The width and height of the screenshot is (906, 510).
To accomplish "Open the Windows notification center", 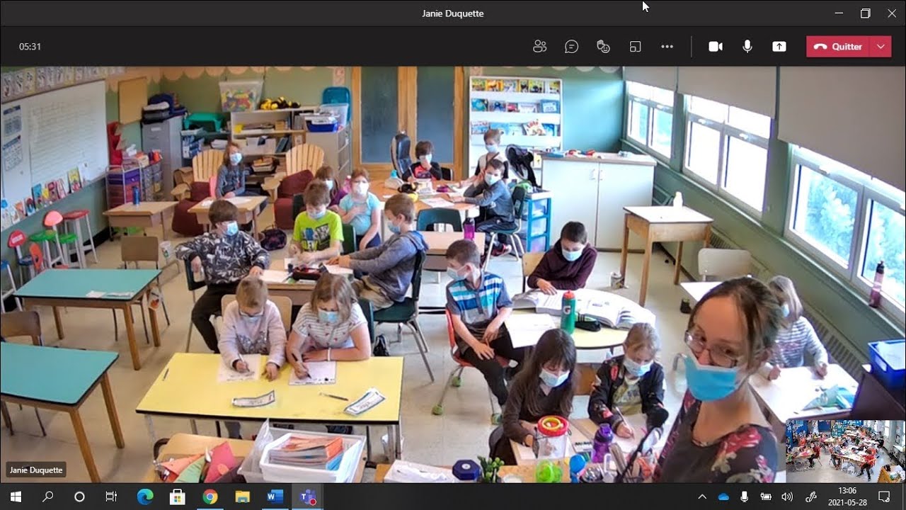I will [884, 497].
